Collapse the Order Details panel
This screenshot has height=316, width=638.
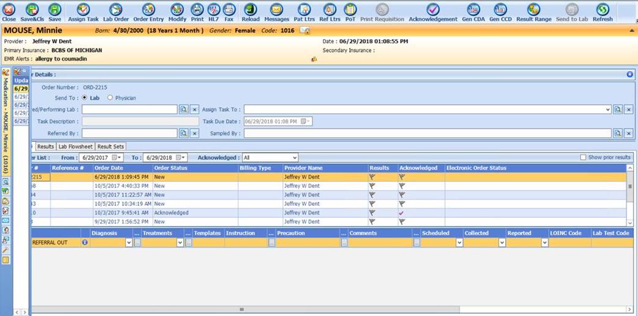pos(630,75)
